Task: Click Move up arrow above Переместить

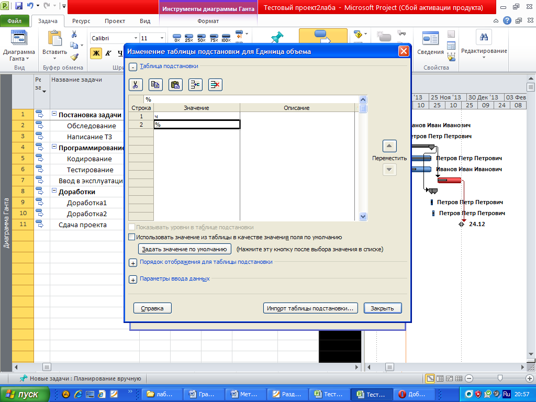Action: (x=389, y=146)
